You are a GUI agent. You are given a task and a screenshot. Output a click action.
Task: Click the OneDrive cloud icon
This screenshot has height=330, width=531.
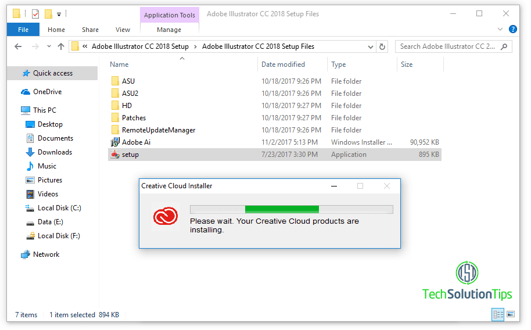click(x=26, y=92)
